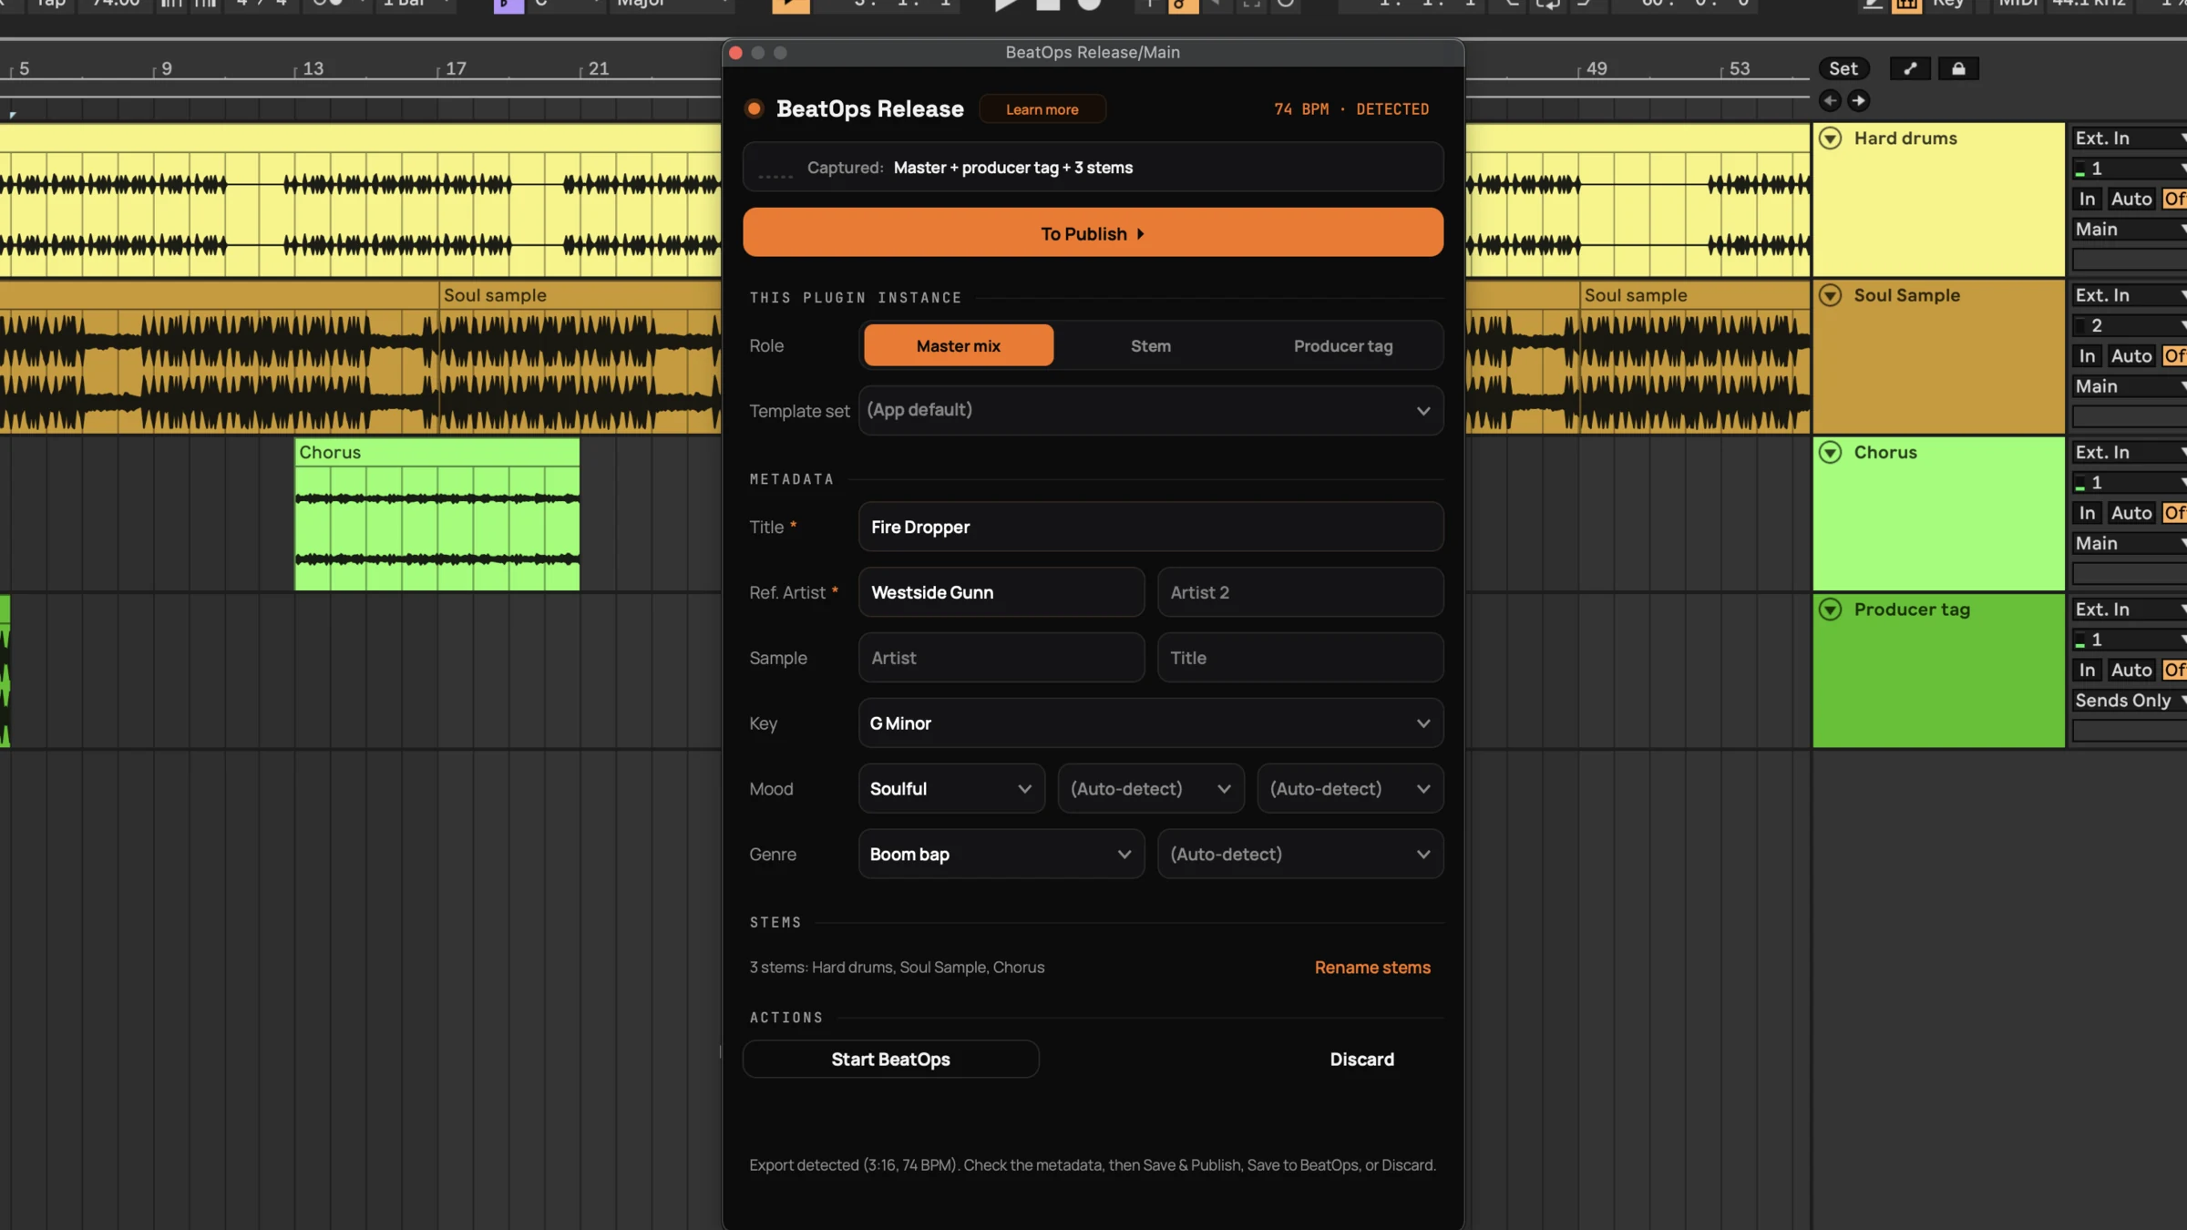Fold the Chorus track
The height and width of the screenshot is (1230, 2187).
pyautogui.click(x=1831, y=453)
